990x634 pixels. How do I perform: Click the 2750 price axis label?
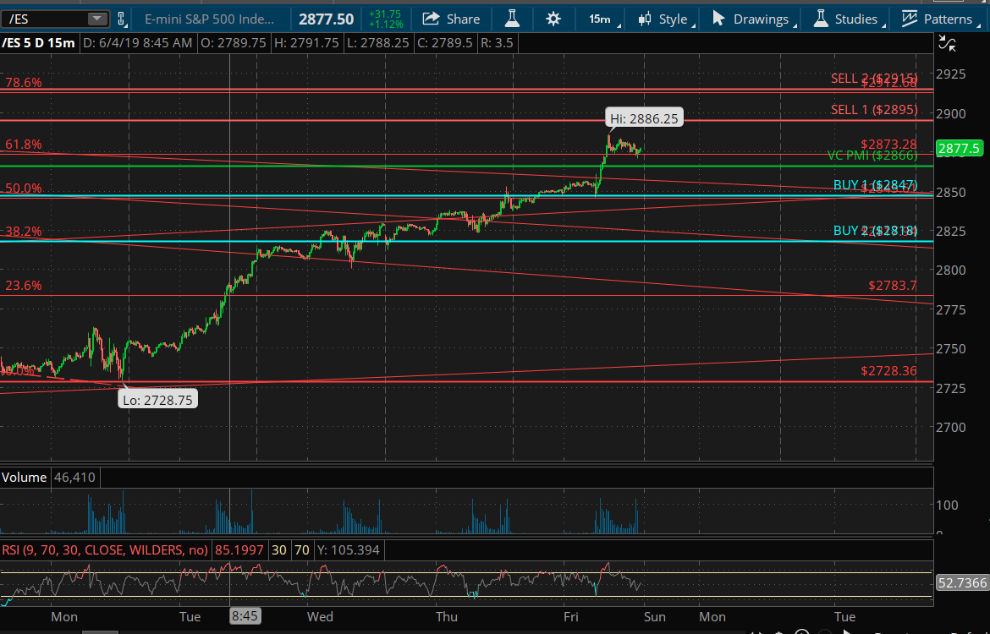coord(951,348)
